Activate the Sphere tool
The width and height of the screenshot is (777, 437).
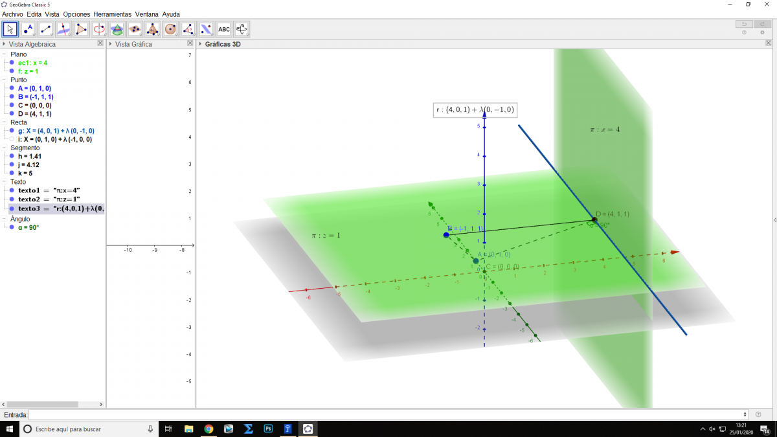170,29
